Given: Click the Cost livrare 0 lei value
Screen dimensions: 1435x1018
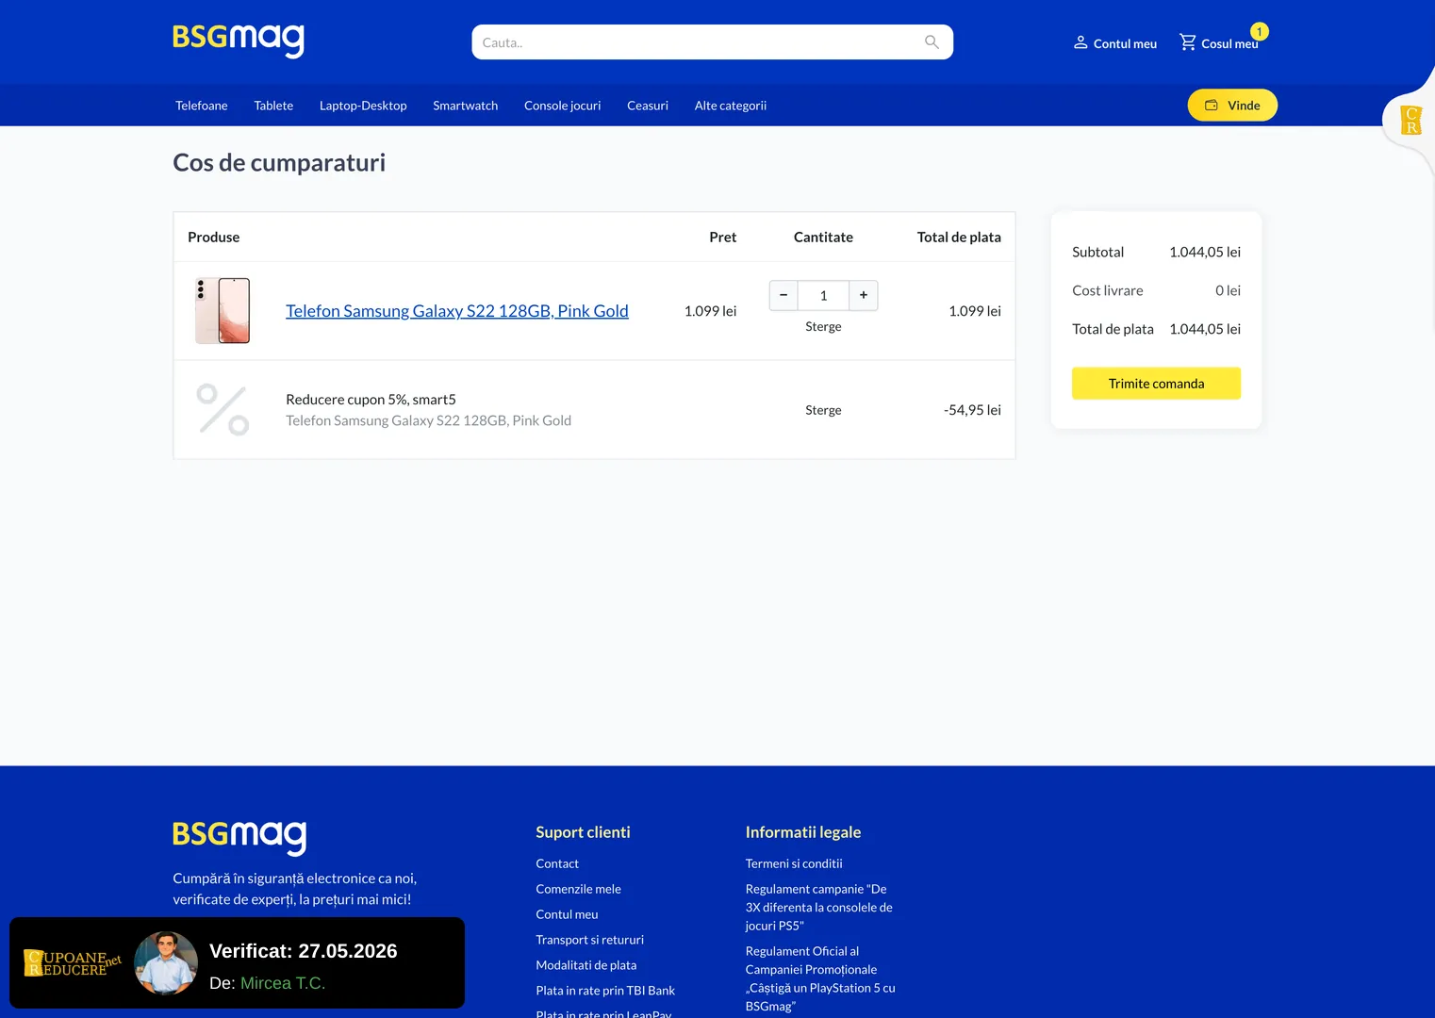Looking at the screenshot, I should (x=1228, y=290).
